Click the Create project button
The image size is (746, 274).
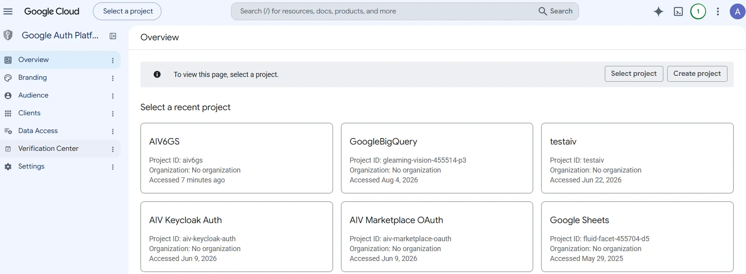click(697, 74)
